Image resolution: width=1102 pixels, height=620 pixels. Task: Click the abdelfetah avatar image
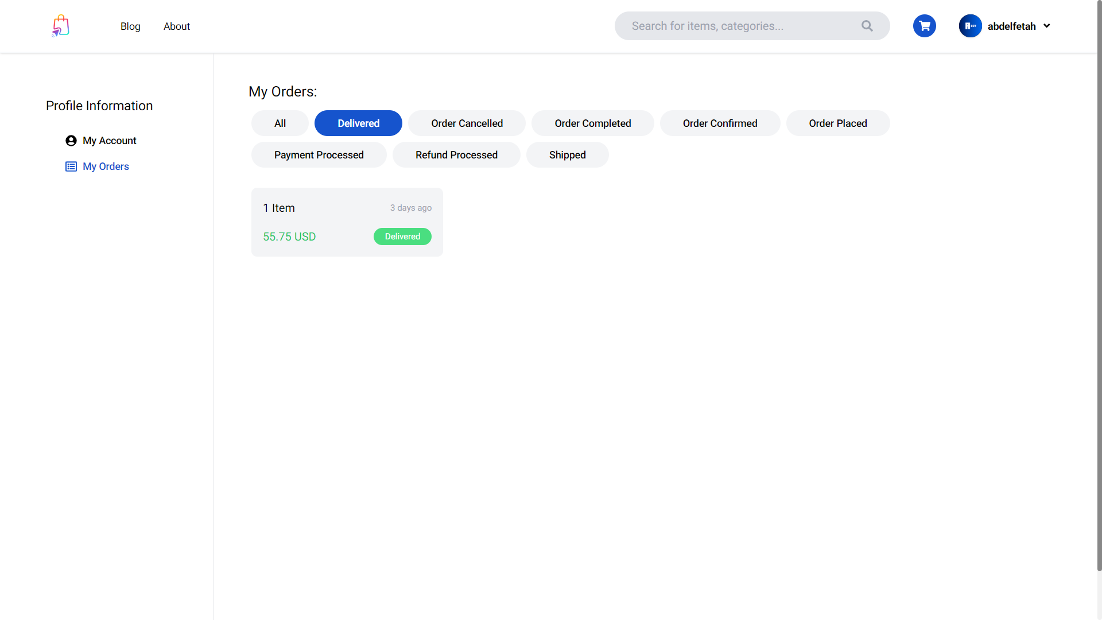point(970,26)
